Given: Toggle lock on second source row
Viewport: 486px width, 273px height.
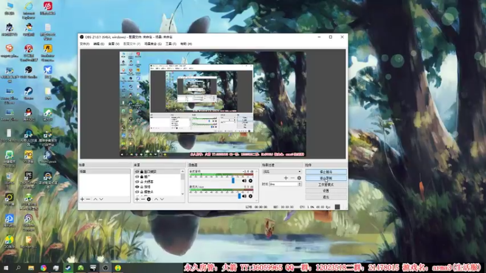Looking at the screenshot, I should point(142,177).
